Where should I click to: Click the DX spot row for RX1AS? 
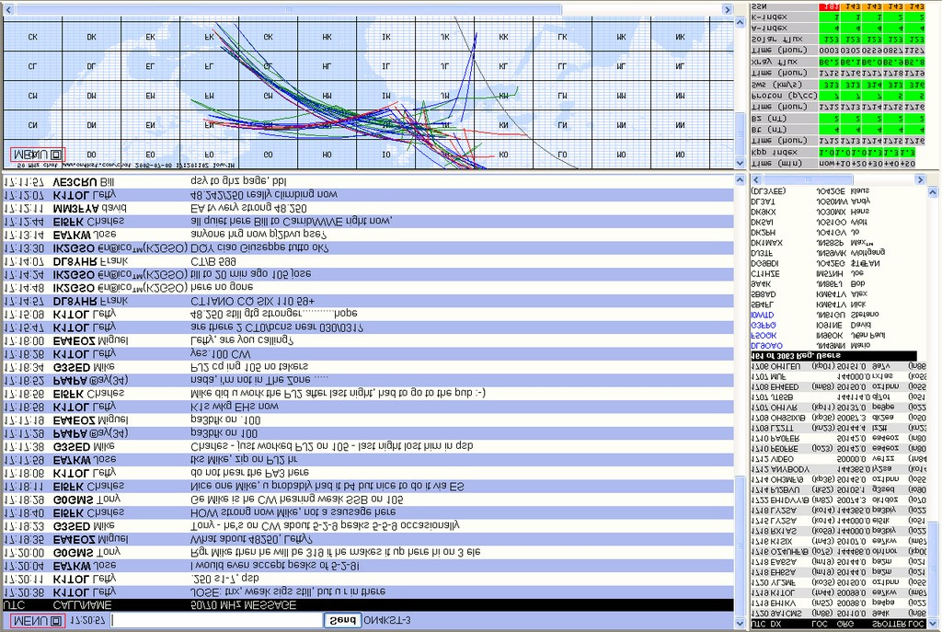[x=838, y=531]
